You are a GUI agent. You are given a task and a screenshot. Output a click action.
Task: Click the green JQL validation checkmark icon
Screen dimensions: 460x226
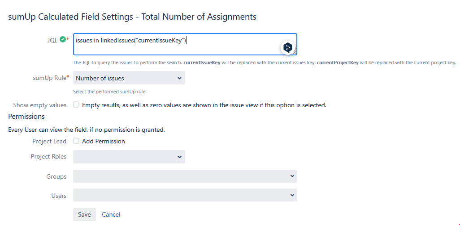(62, 39)
